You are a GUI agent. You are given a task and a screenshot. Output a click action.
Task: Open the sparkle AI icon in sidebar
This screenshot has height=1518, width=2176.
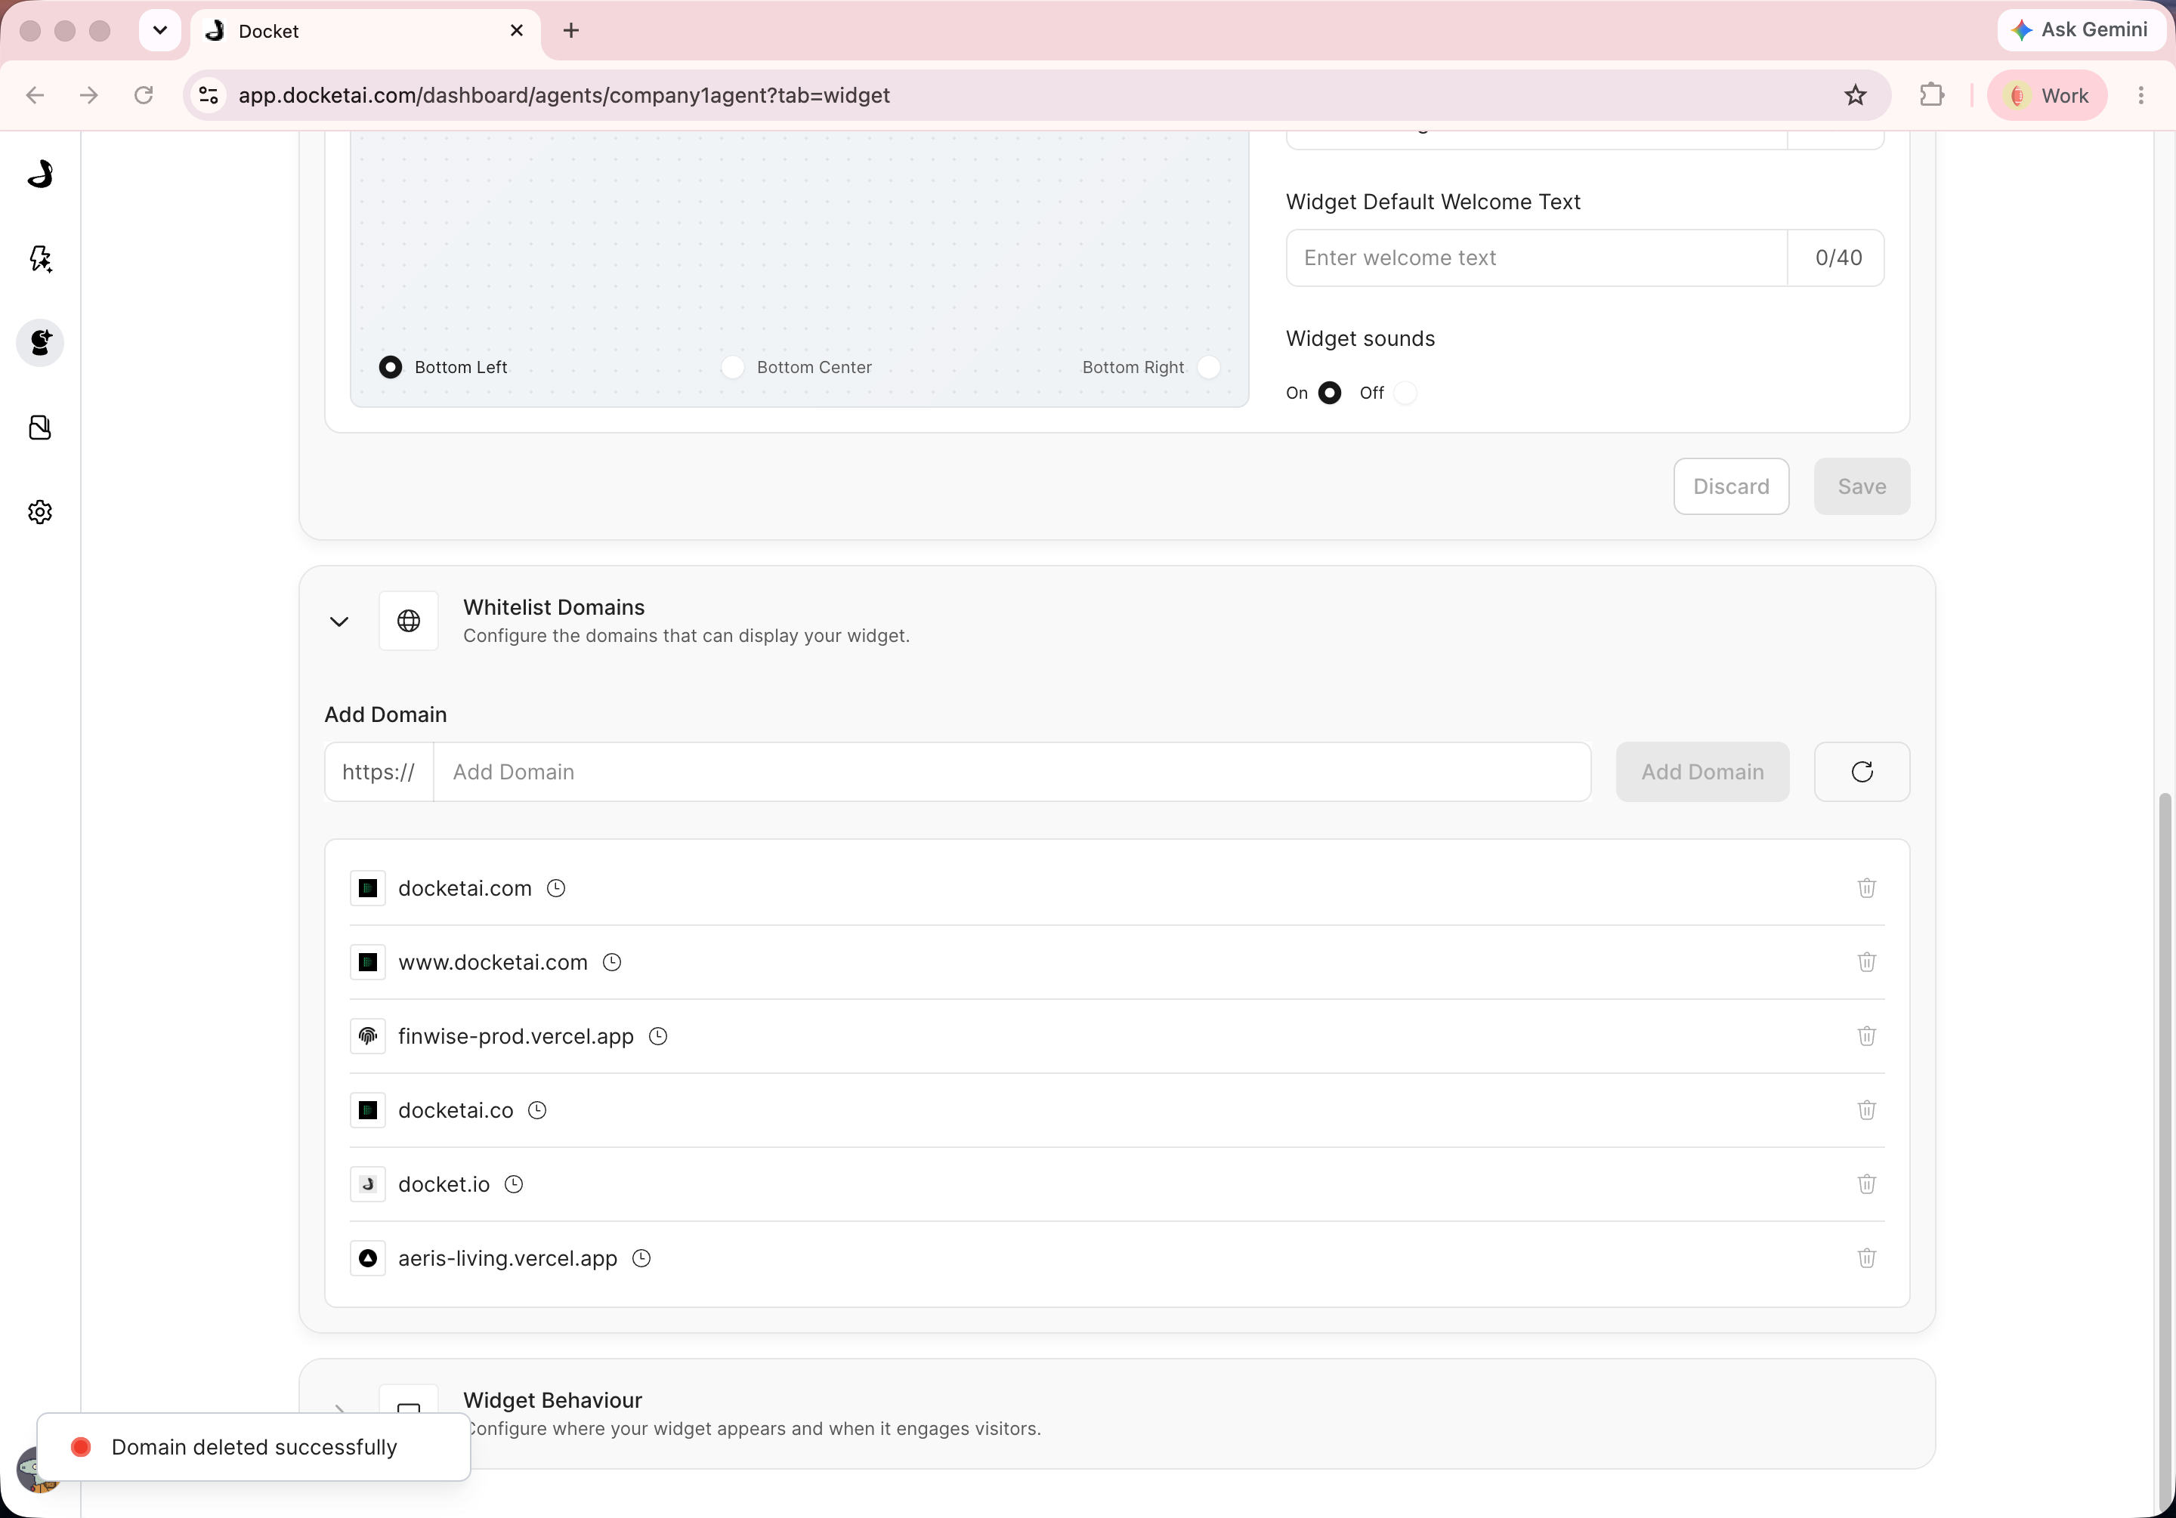click(x=40, y=259)
